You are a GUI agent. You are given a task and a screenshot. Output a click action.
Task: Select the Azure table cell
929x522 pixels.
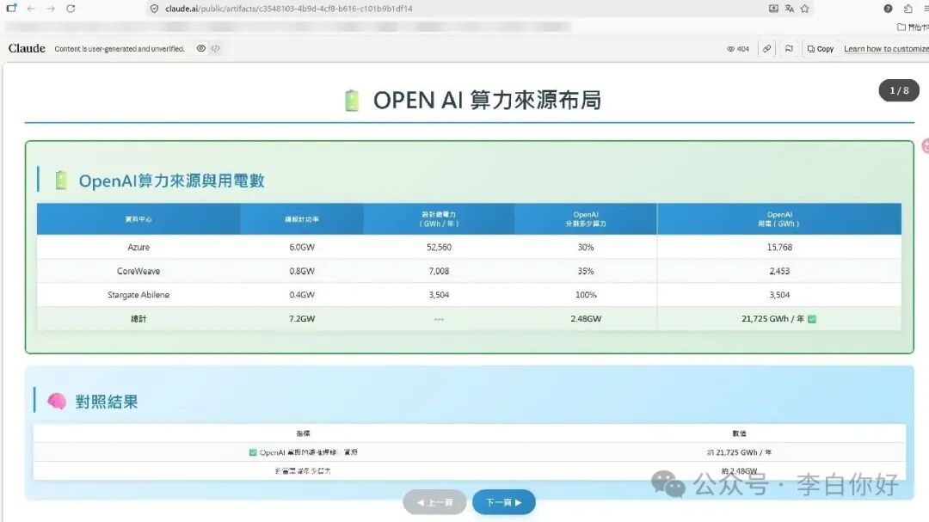pos(138,247)
